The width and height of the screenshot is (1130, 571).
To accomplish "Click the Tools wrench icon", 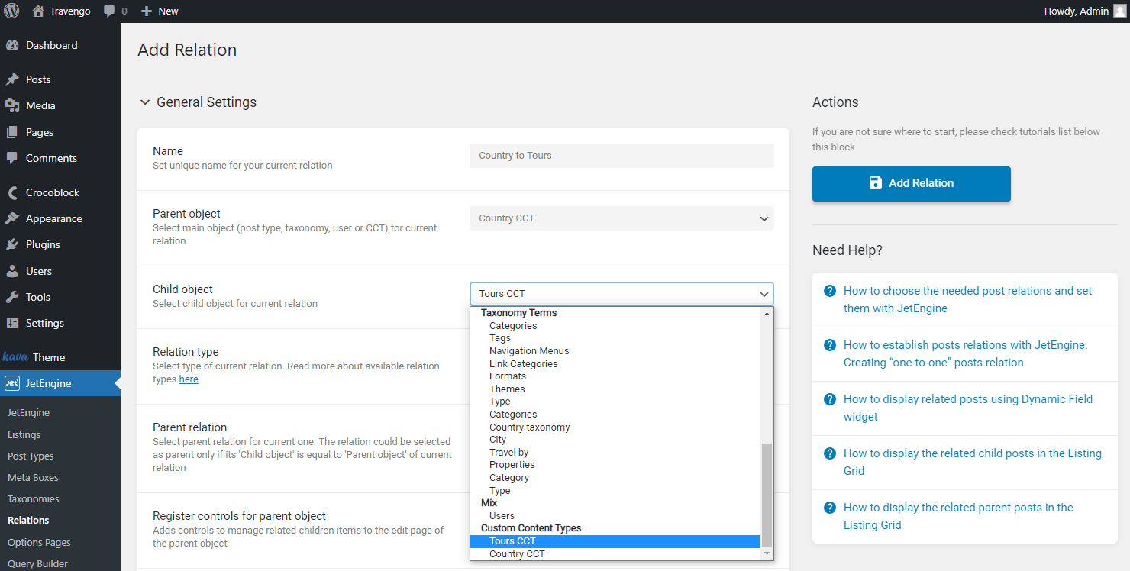I will (12, 297).
